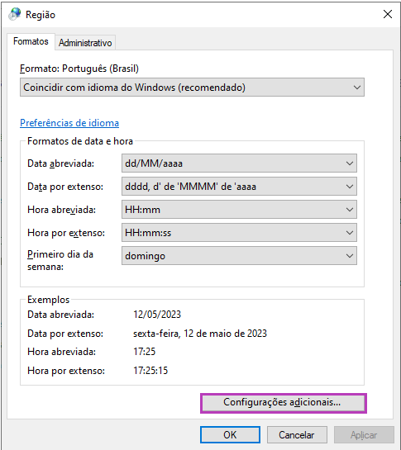Screen dimensions: 401x450
Task: Click the 'sexta-feira, 12 de maio de 2023' example
Action: 200,334
